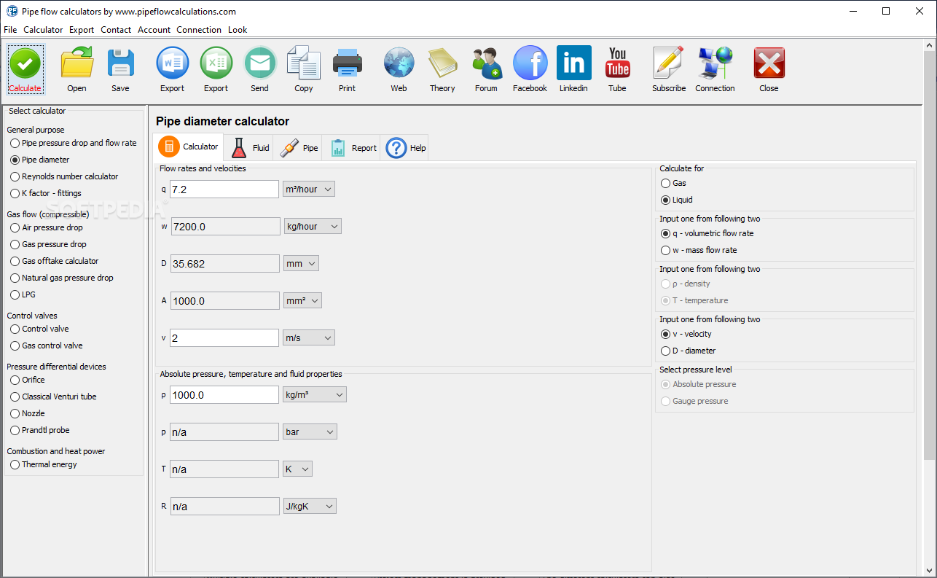Choose Gas under Calculate for
This screenshot has height=578, width=937.
(673, 183)
